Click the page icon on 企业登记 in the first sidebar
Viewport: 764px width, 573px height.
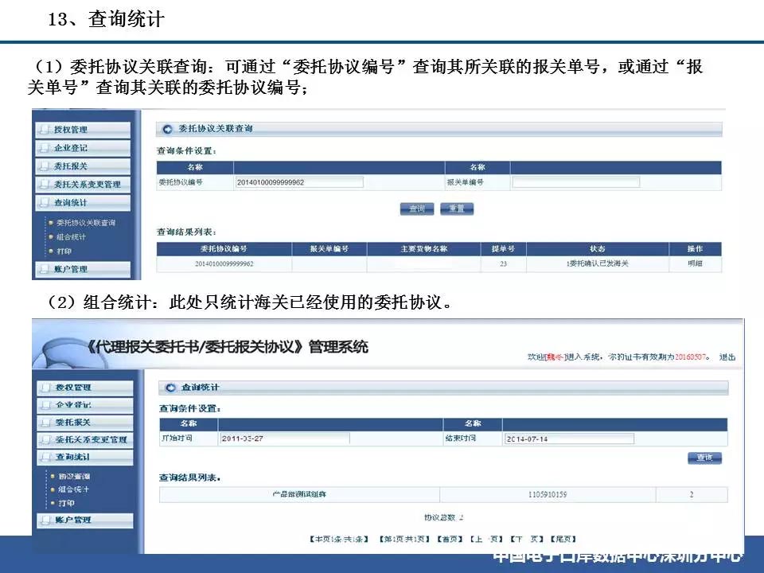coord(45,148)
